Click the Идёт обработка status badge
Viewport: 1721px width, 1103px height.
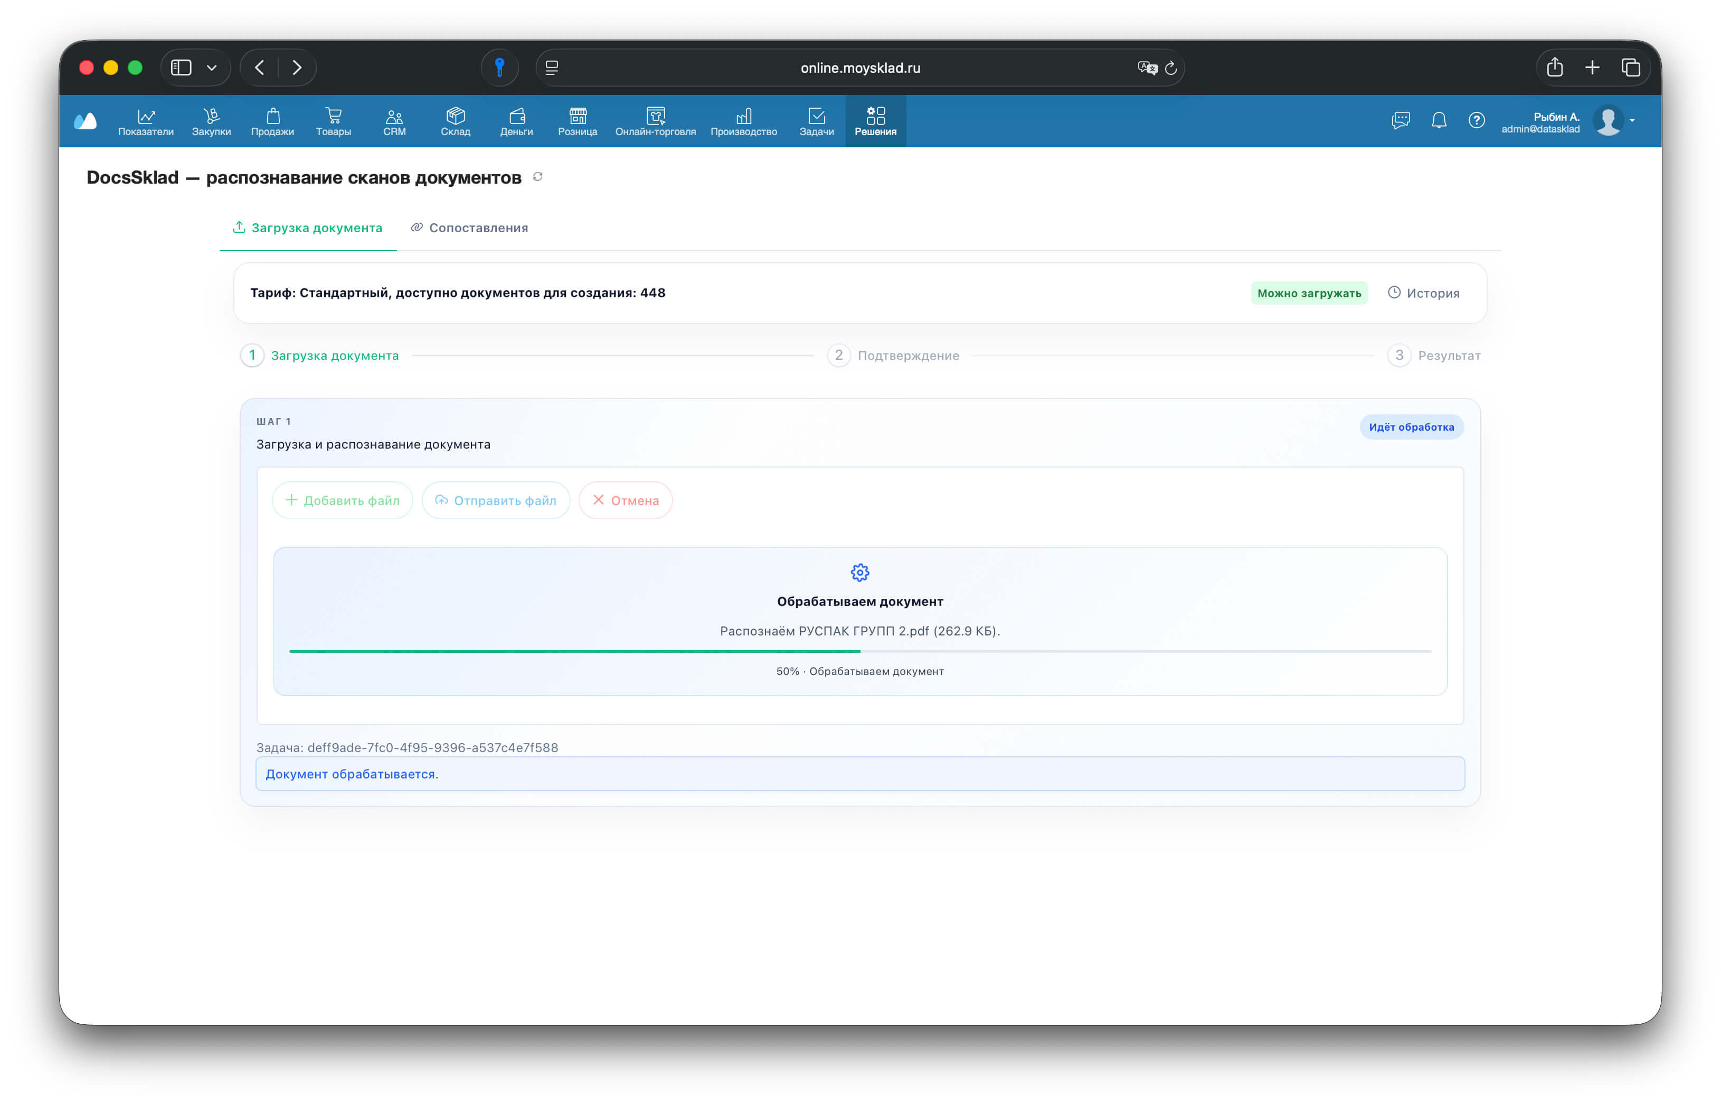point(1412,427)
